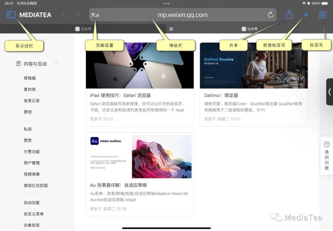The height and width of the screenshot is (231, 333).
Task: Open 私信 in the sidebar
Action: (x=28, y=129)
